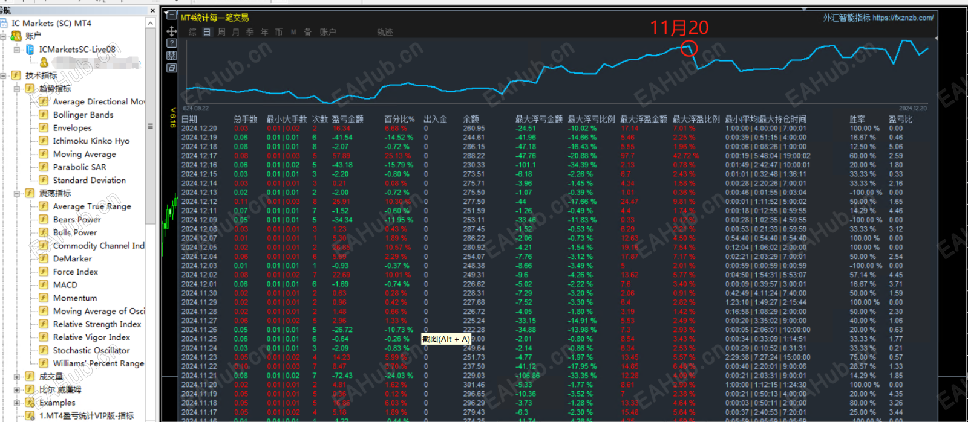
Task: Click the Stochastic Oscillator indicator icon
Action: pyautogui.click(x=44, y=350)
